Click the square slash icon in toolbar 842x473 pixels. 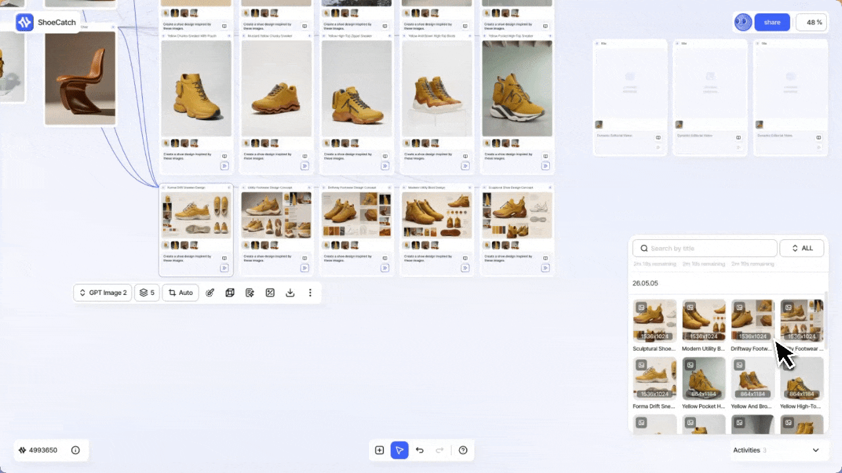(x=270, y=293)
